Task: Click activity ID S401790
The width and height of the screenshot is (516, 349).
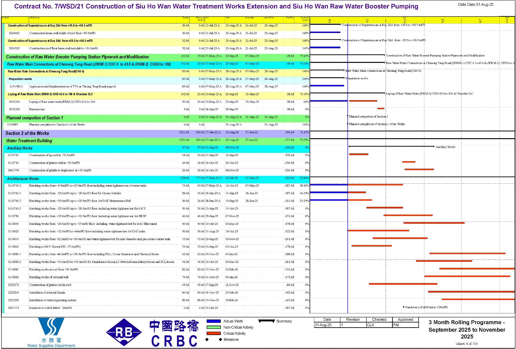Action: tap(14, 170)
